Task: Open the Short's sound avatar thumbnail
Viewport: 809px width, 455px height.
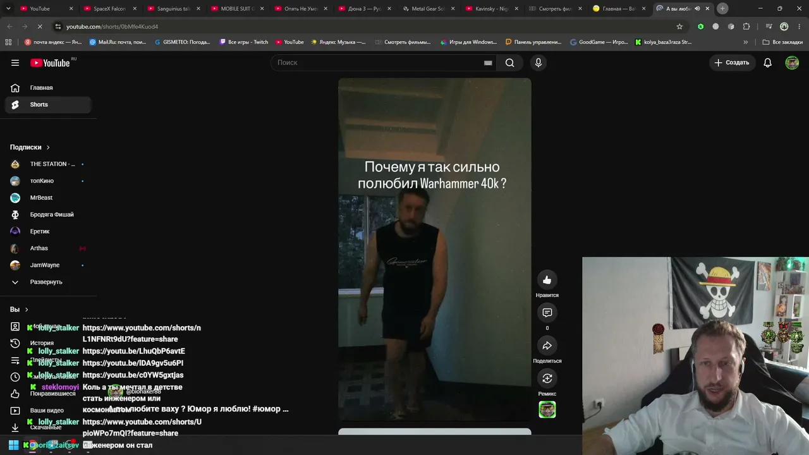Action: [547, 409]
